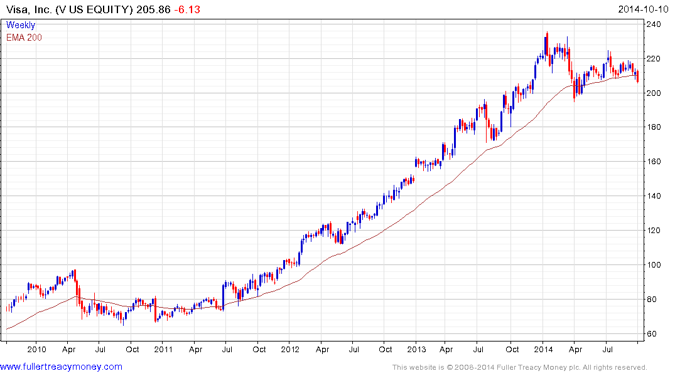Click the copyright notice text

point(520,367)
